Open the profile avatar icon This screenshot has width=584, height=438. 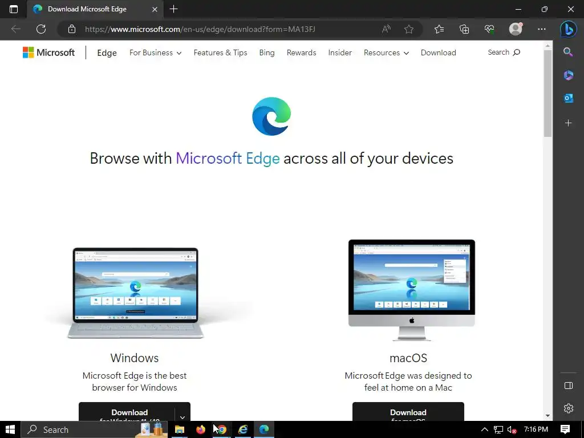tap(516, 29)
